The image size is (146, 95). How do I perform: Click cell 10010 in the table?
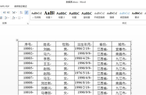28,92
